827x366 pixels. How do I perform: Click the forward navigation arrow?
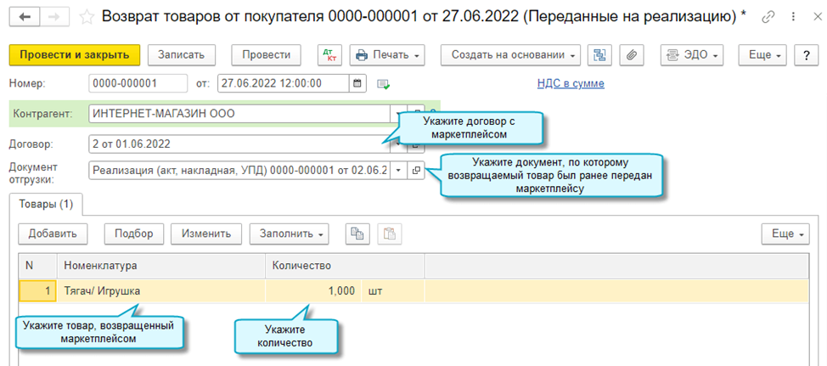point(53,16)
